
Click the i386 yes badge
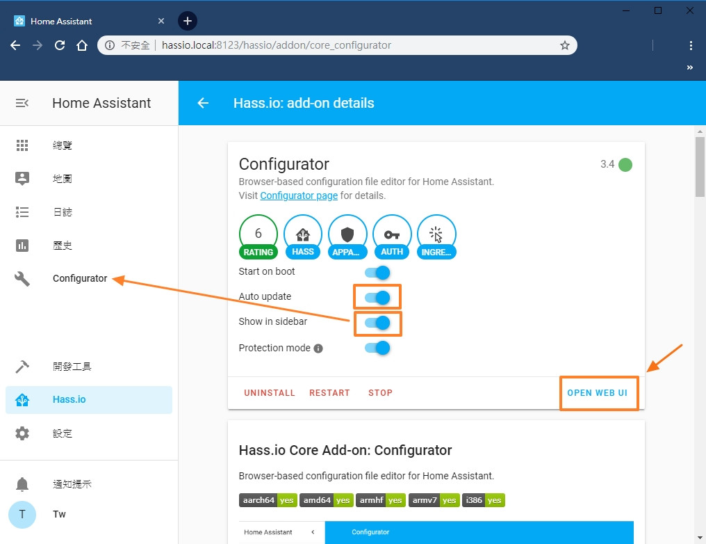coord(484,500)
